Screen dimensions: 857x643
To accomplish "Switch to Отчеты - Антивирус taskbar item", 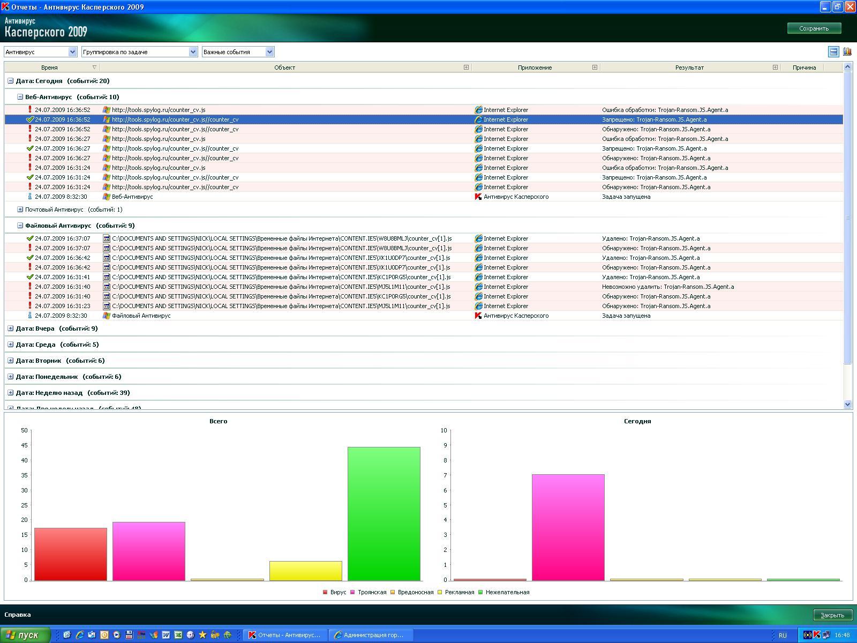I will point(284,635).
